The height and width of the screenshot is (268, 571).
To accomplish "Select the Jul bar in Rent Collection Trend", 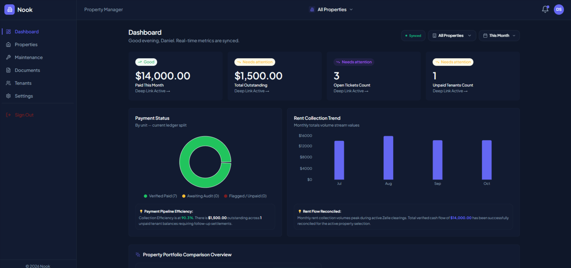I will click(339, 160).
